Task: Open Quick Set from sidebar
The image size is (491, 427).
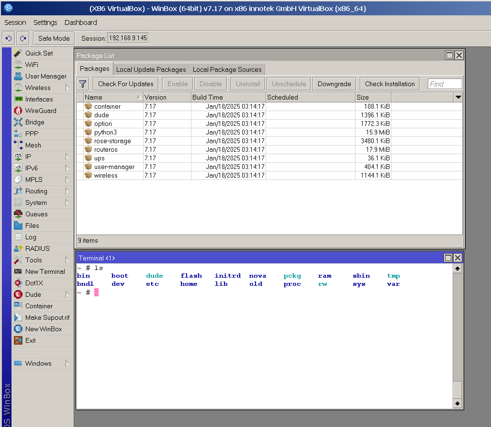Action: tap(43, 53)
